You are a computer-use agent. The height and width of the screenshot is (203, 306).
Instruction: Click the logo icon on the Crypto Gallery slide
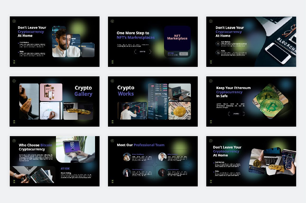[x=14, y=81]
